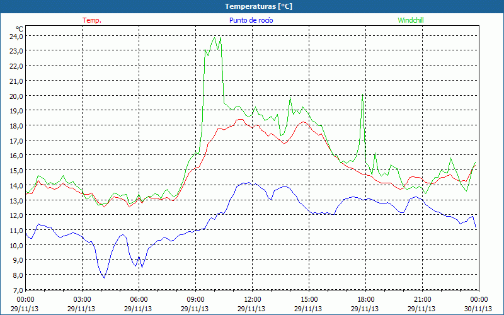Click the '29/11/13' date beneath 12:00
The width and height of the screenshot is (504, 315).
click(x=251, y=309)
